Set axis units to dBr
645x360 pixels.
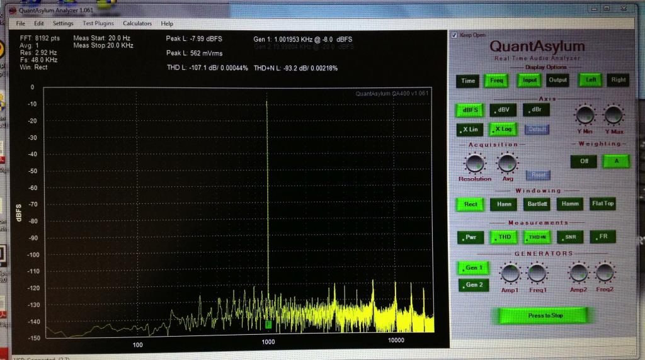[536, 110]
